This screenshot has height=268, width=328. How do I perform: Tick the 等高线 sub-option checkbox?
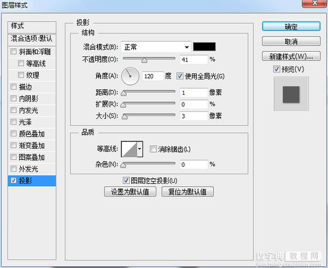[x=21, y=63]
